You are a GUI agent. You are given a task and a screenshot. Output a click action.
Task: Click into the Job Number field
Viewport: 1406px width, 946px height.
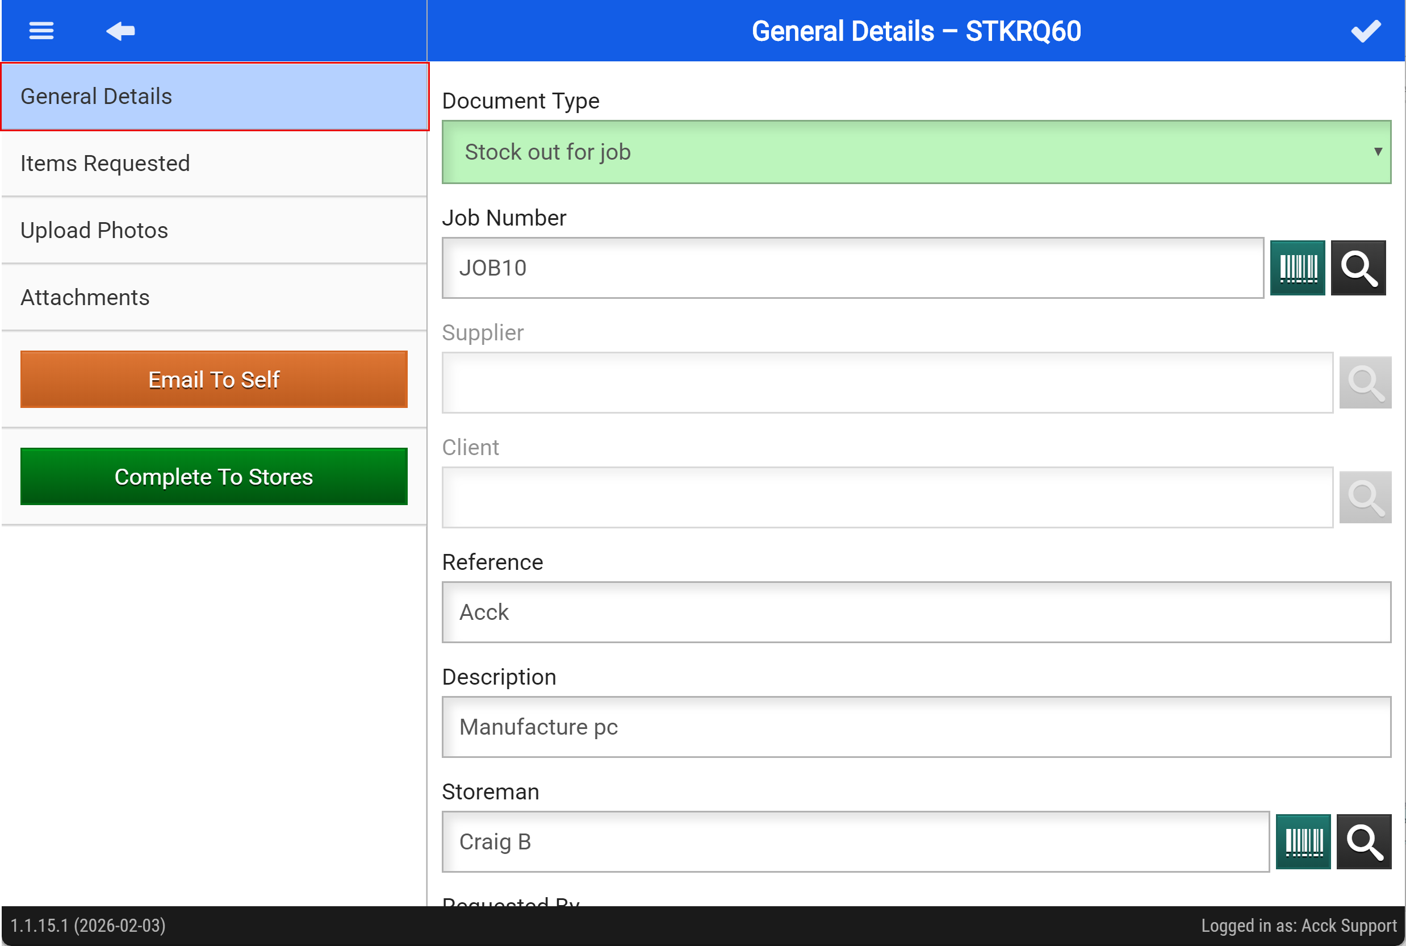[852, 268]
